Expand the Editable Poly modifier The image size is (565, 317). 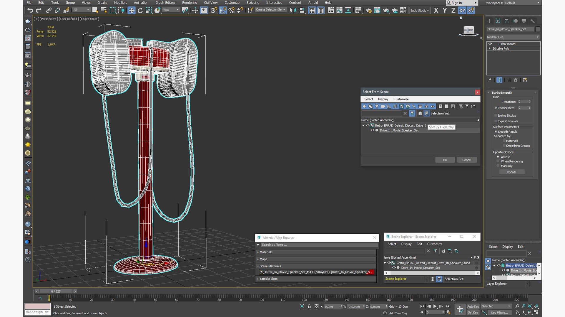[x=490, y=48]
